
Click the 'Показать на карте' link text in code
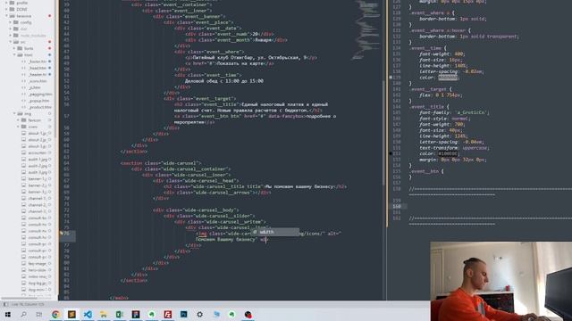pos(240,63)
